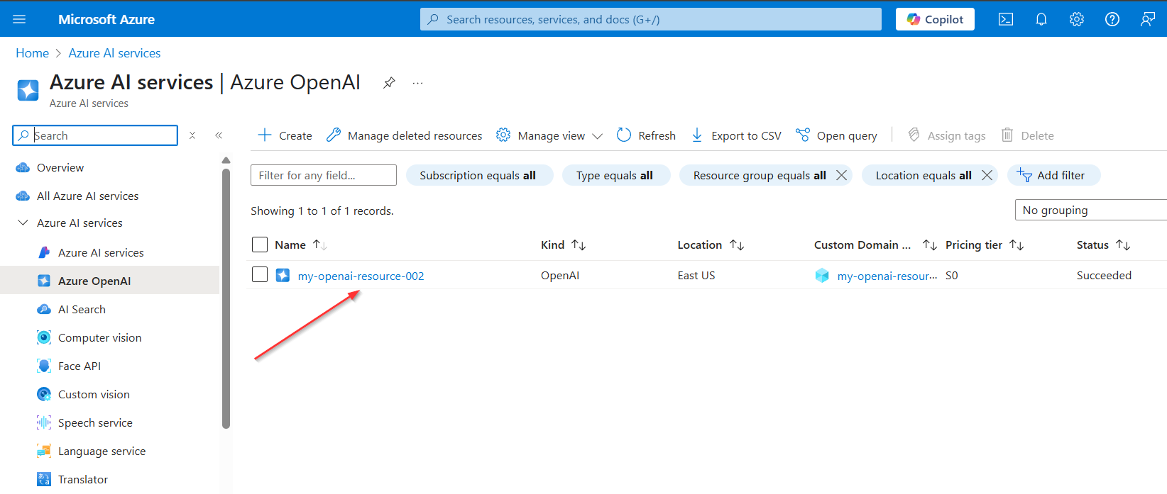The image size is (1167, 494).
Task: Pin Azure OpenAI page to dashboard
Action: pyautogui.click(x=389, y=83)
